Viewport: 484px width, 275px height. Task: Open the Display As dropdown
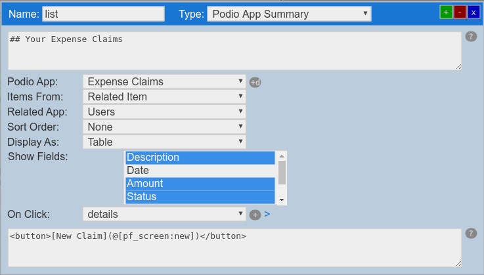click(164, 142)
